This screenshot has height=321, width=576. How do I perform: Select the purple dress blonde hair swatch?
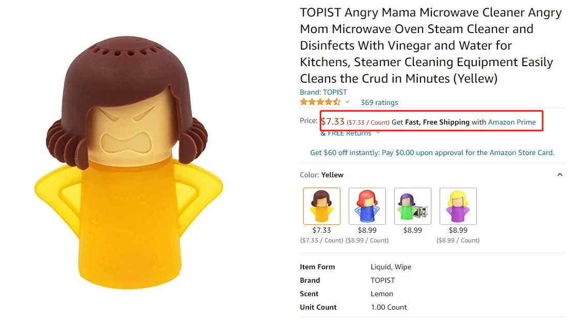[x=458, y=206]
